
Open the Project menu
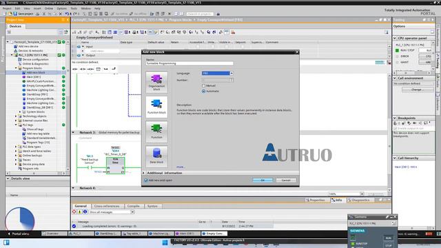point(7,9)
